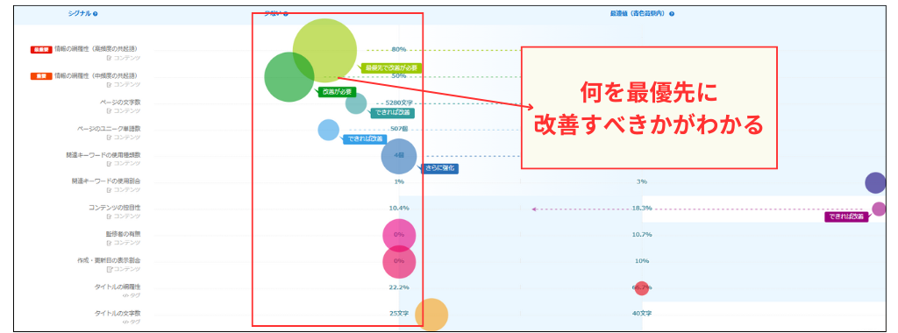Click the ページの文字数 label
Screen dimensions: 898x333
click(x=119, y=102)
